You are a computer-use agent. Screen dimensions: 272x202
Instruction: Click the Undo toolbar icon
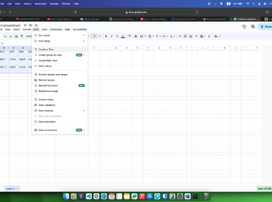point(5,36)
